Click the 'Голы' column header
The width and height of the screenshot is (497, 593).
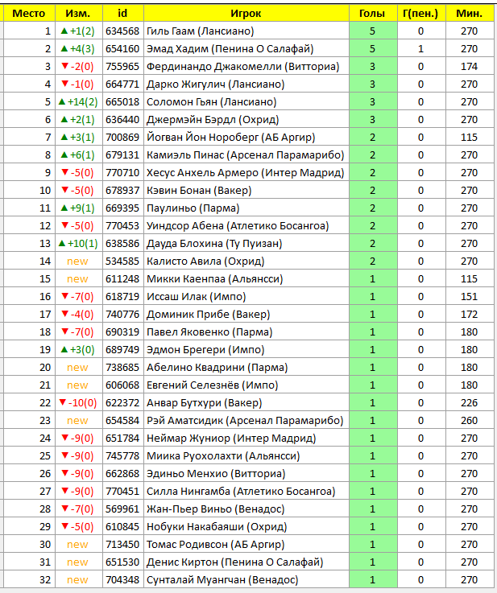(x=373, y=14)
